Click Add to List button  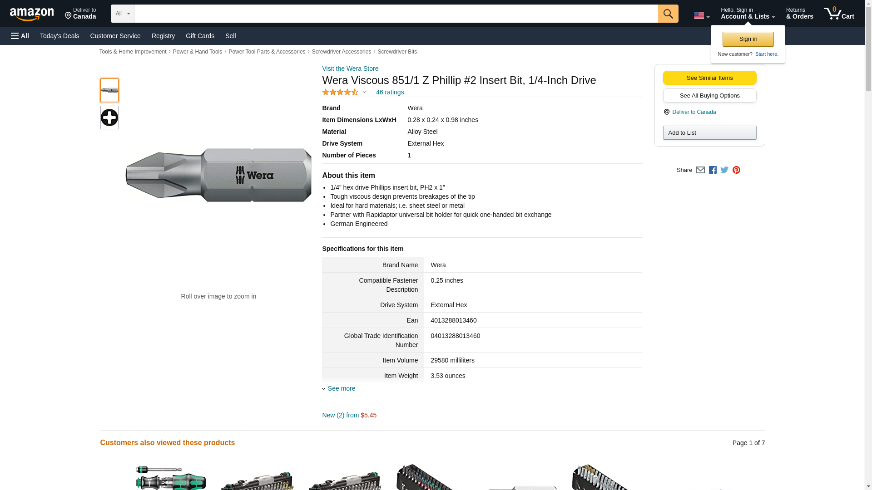coord(709,132)
